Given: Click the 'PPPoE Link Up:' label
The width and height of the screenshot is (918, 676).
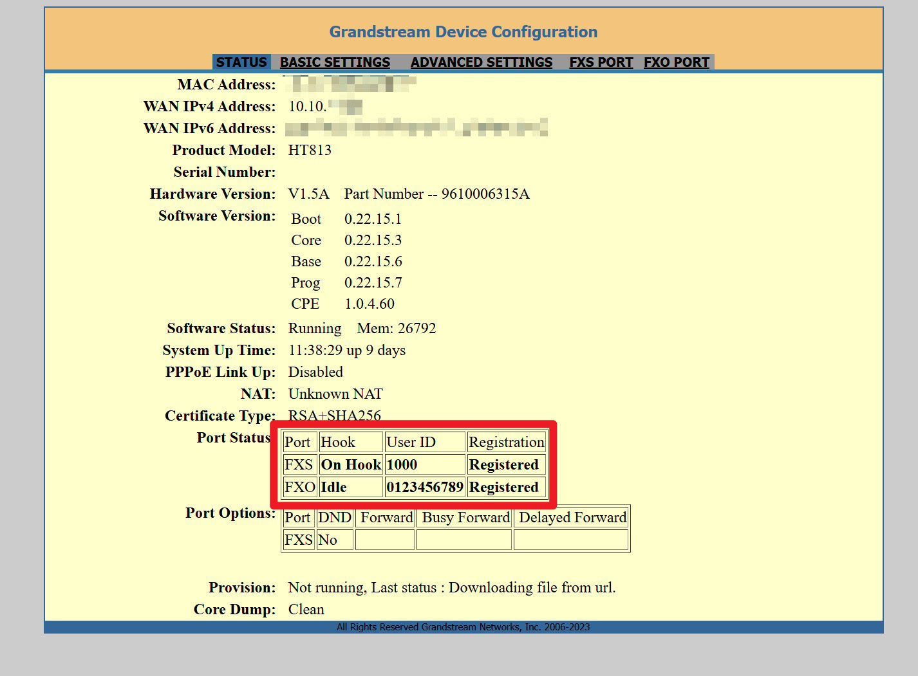Looking at the screenshot, I should pyautogui.click(x=220, y=372).
